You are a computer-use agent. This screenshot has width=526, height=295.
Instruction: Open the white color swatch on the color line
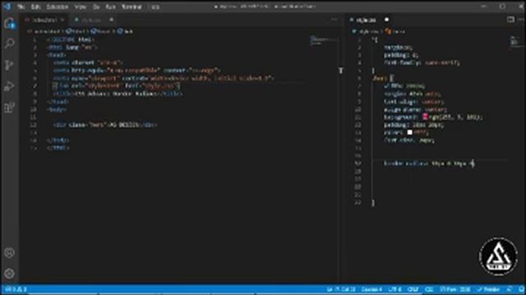(409, 133)
